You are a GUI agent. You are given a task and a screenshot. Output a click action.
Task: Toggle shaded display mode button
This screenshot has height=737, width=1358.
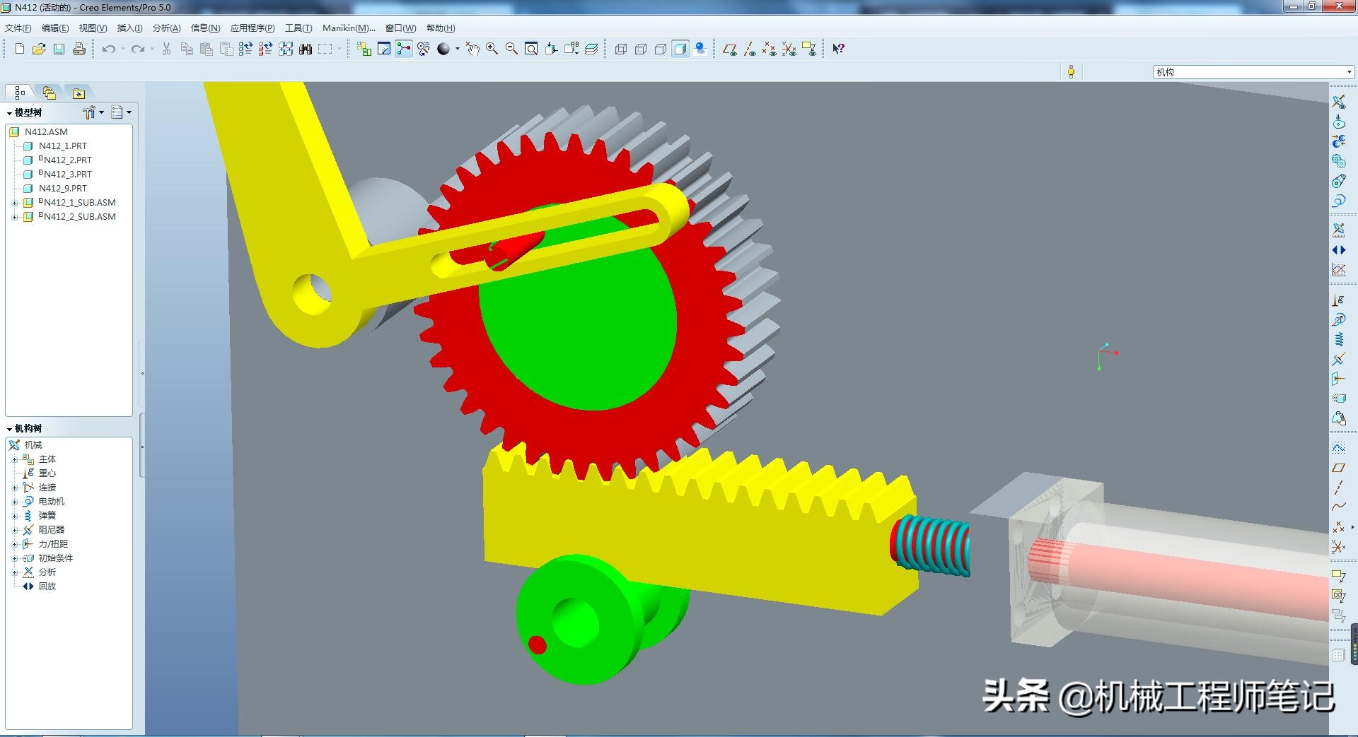point(680,49)
